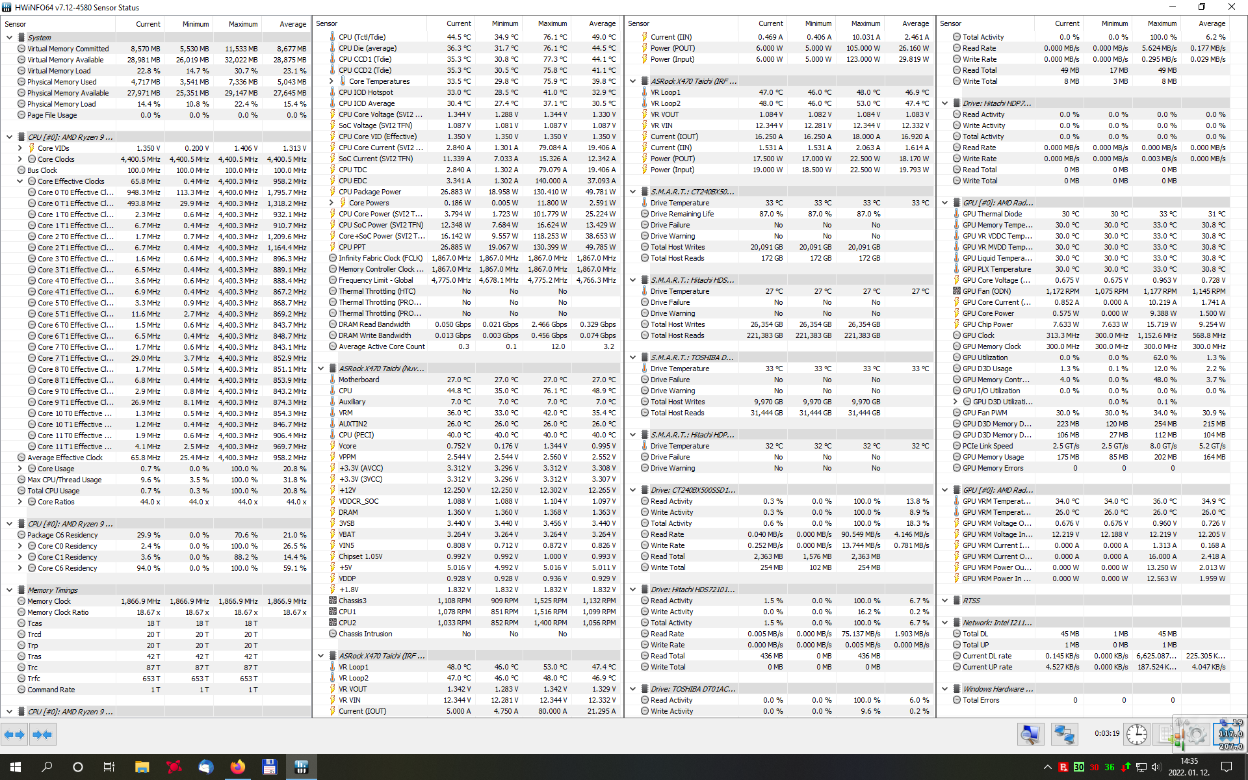Expand Core C0 Residency

pos(19,546)
